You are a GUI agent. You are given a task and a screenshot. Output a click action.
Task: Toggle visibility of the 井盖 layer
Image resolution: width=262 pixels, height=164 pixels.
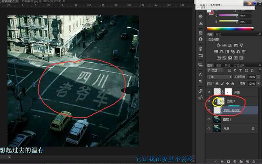pyautogui.click(x=209, y=92)
